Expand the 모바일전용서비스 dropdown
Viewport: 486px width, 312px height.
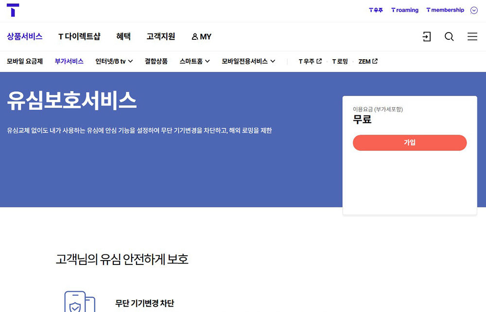pyautogui.click(x=248, y=62)
